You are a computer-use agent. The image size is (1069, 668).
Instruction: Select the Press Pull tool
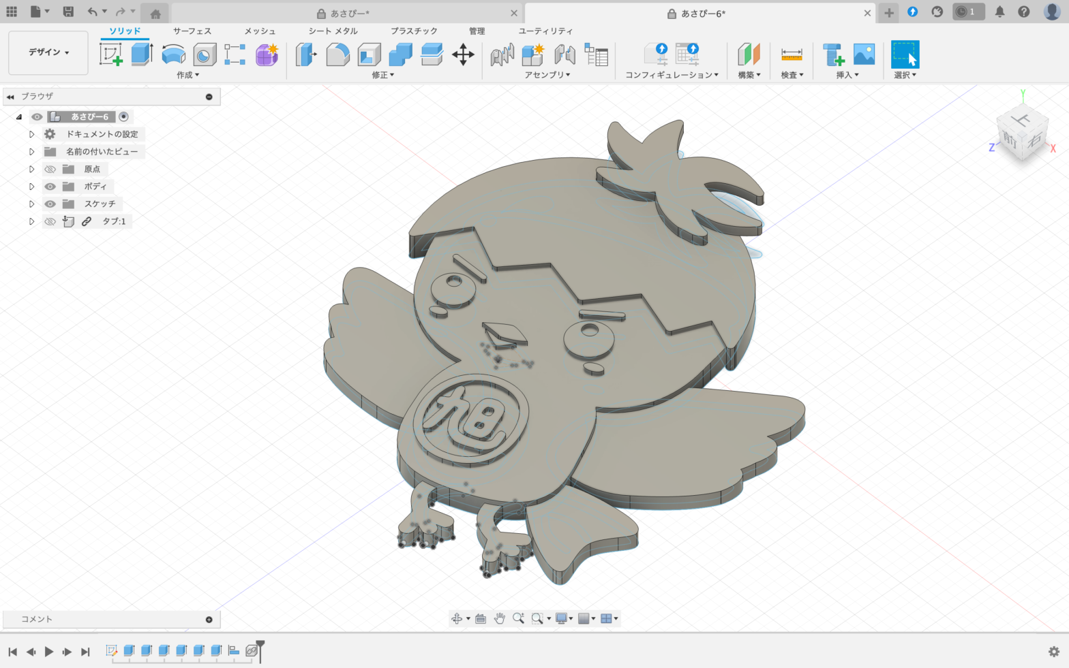(306, 54)
